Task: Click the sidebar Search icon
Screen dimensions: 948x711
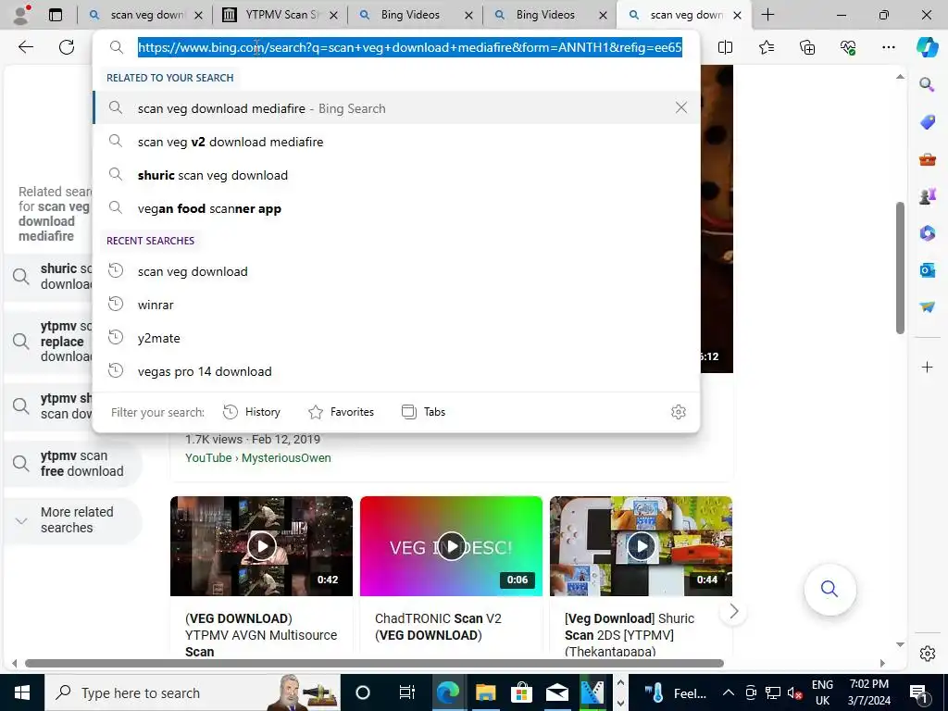Action: pos(927,84)
